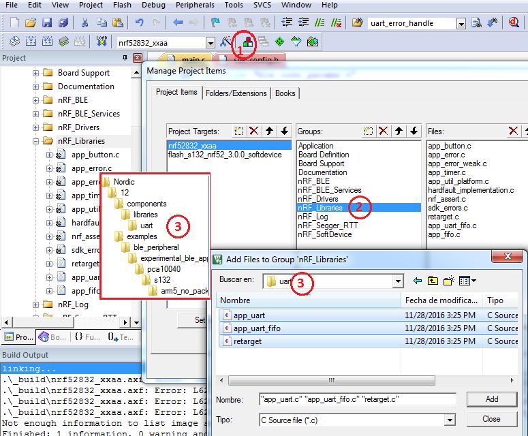This screenshot has width=528, height=436.
Task: Click the Pack Installer icon
Action: (x=313, y=42)
